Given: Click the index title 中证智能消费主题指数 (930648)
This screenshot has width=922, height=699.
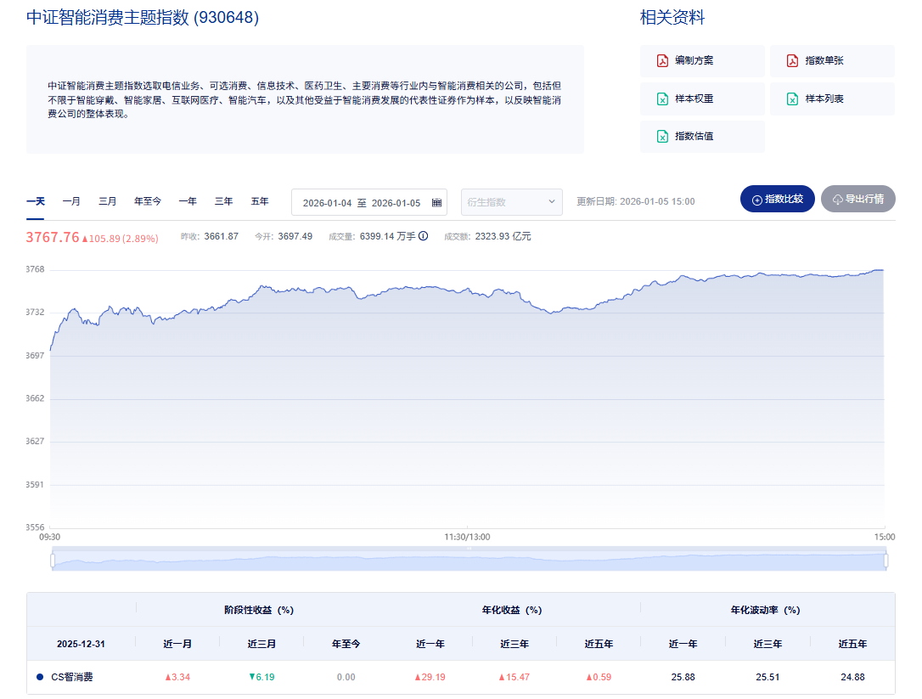Looking at the screenshot, I should 143,17.
